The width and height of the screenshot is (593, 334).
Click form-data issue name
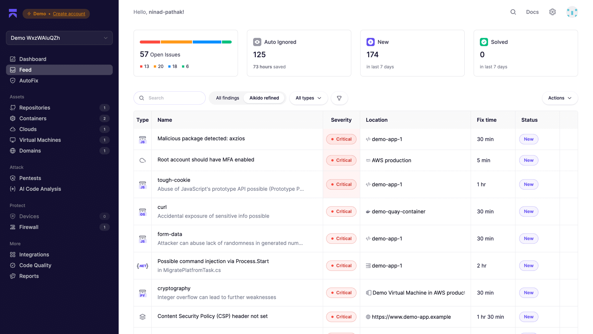(x=170, y=234)
